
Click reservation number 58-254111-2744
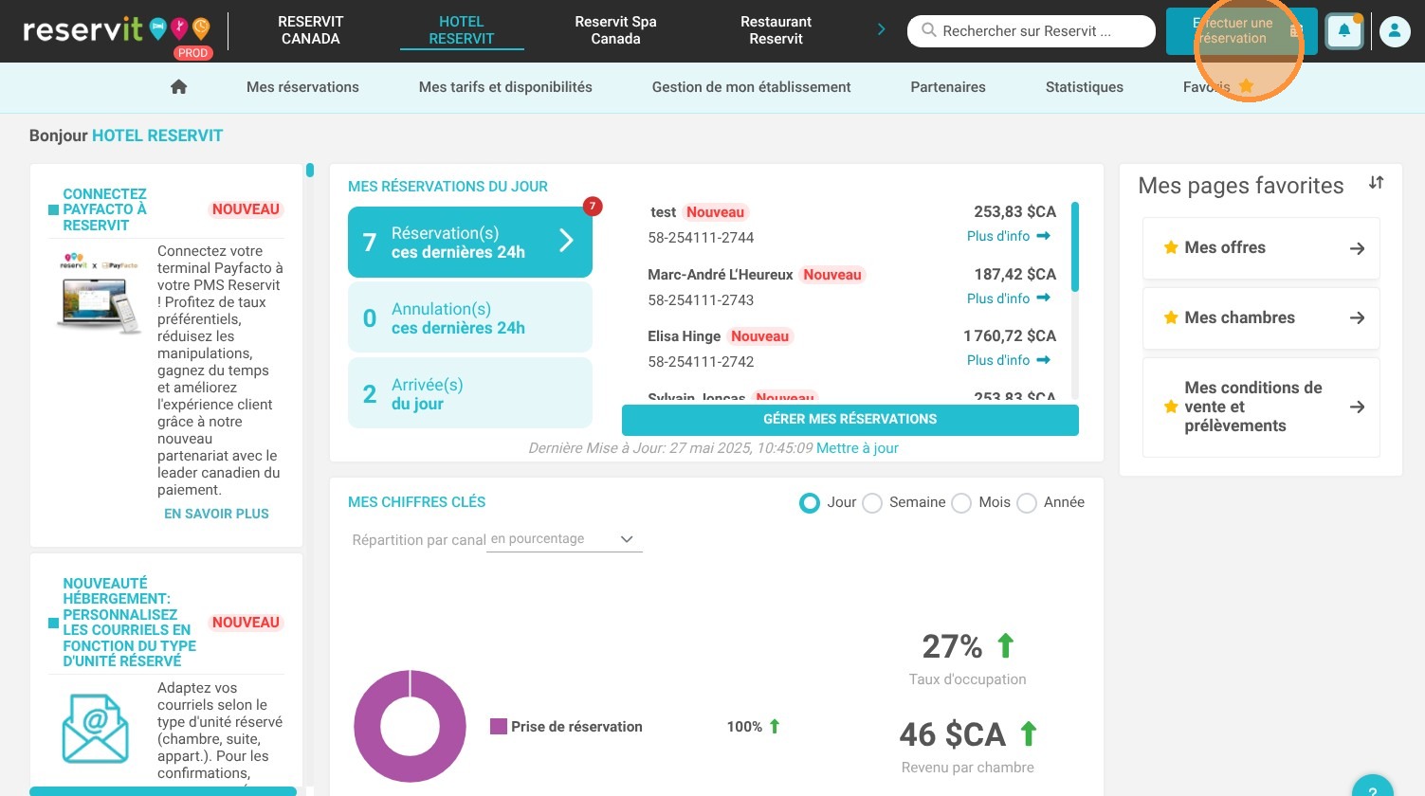point(702,238)
